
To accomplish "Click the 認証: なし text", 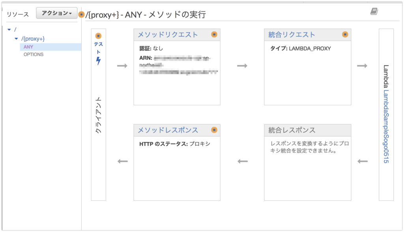I will tap(151, 49).
